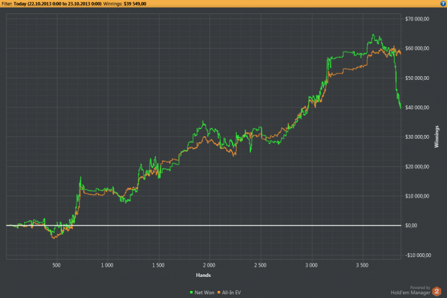Toggle the All-In EV legend entry
This screenshot has height=298, width=447.
point(229,292)
